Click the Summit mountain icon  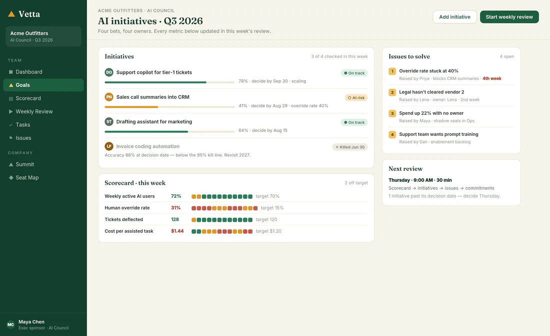(x=11, y=164)
